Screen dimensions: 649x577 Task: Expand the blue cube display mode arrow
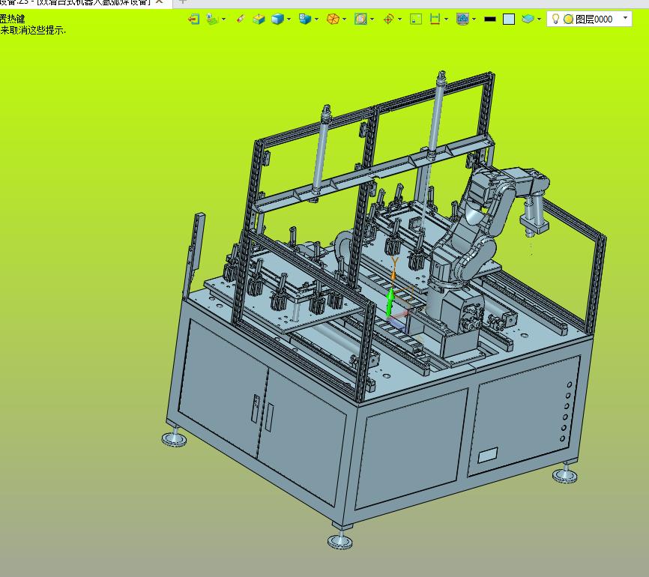(x=289, y=19)
